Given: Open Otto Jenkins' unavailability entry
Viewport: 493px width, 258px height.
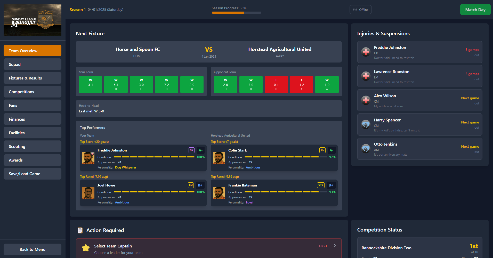Looking at the screenshot, I should (420, 149).
